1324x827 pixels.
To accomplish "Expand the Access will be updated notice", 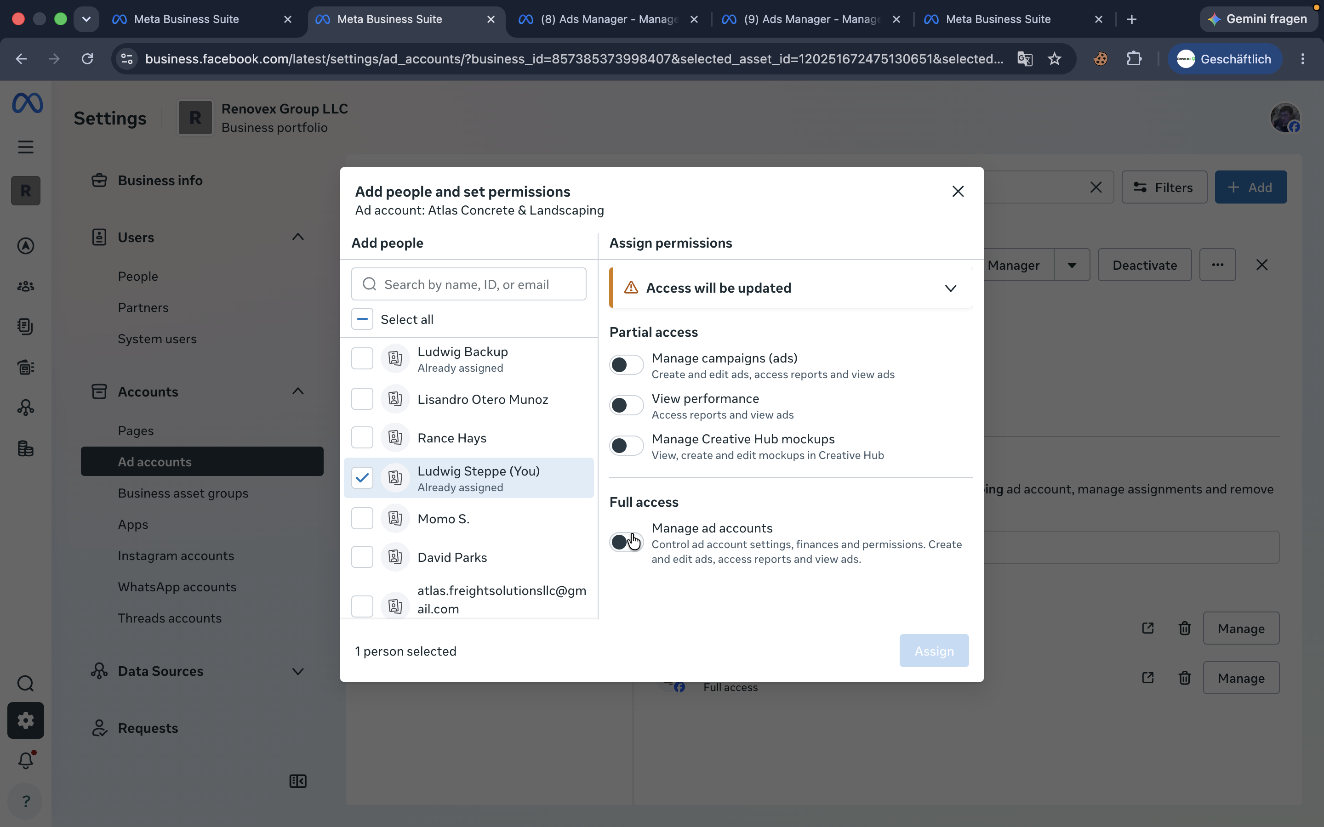I will pos(950,288).
